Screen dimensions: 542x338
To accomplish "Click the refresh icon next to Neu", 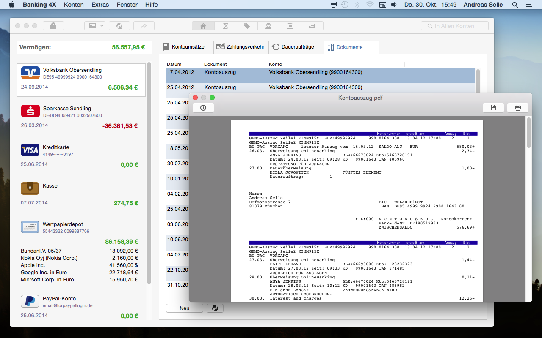I will 215,308.
